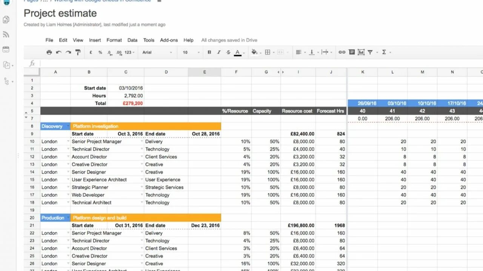Insert a chart
Viewport: 483px width, 271px height.
tap(361, 52)
